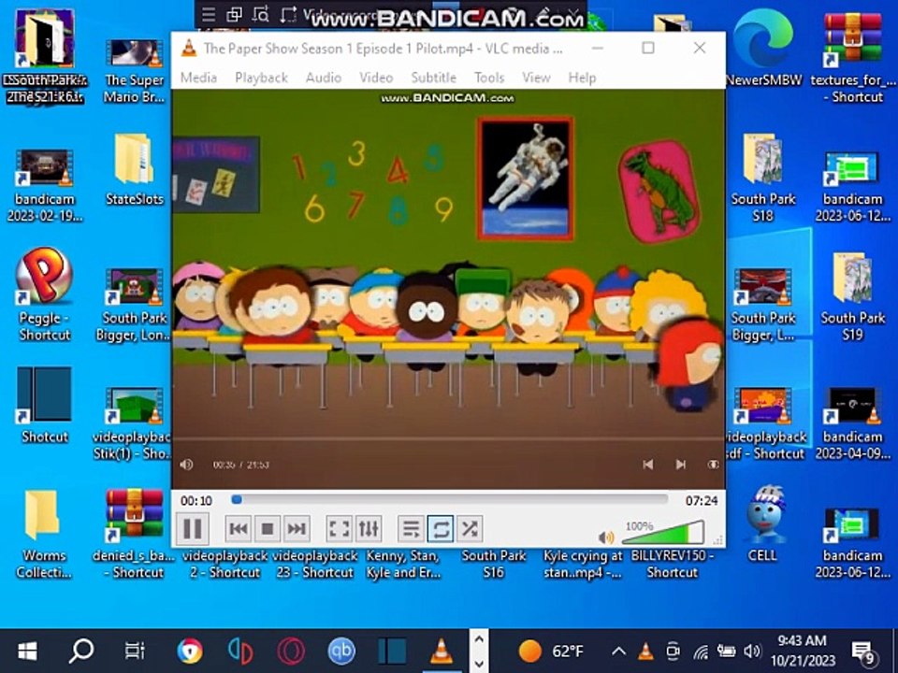Select the South Park S19 folder

point(853,296)
